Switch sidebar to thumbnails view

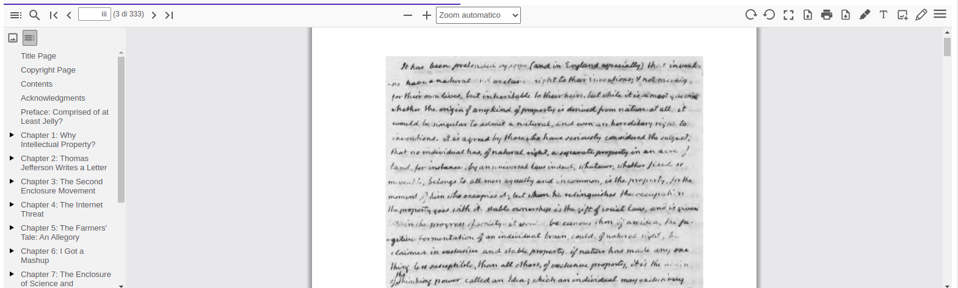13,38
